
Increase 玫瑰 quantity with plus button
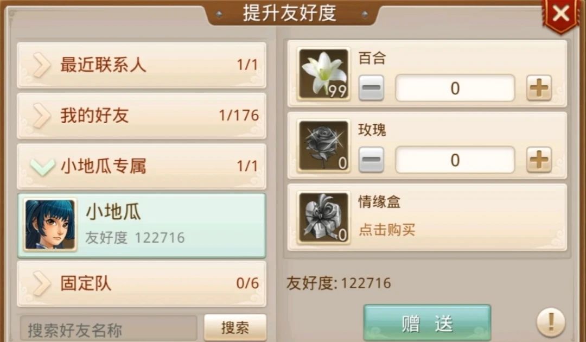coord(539,160)
